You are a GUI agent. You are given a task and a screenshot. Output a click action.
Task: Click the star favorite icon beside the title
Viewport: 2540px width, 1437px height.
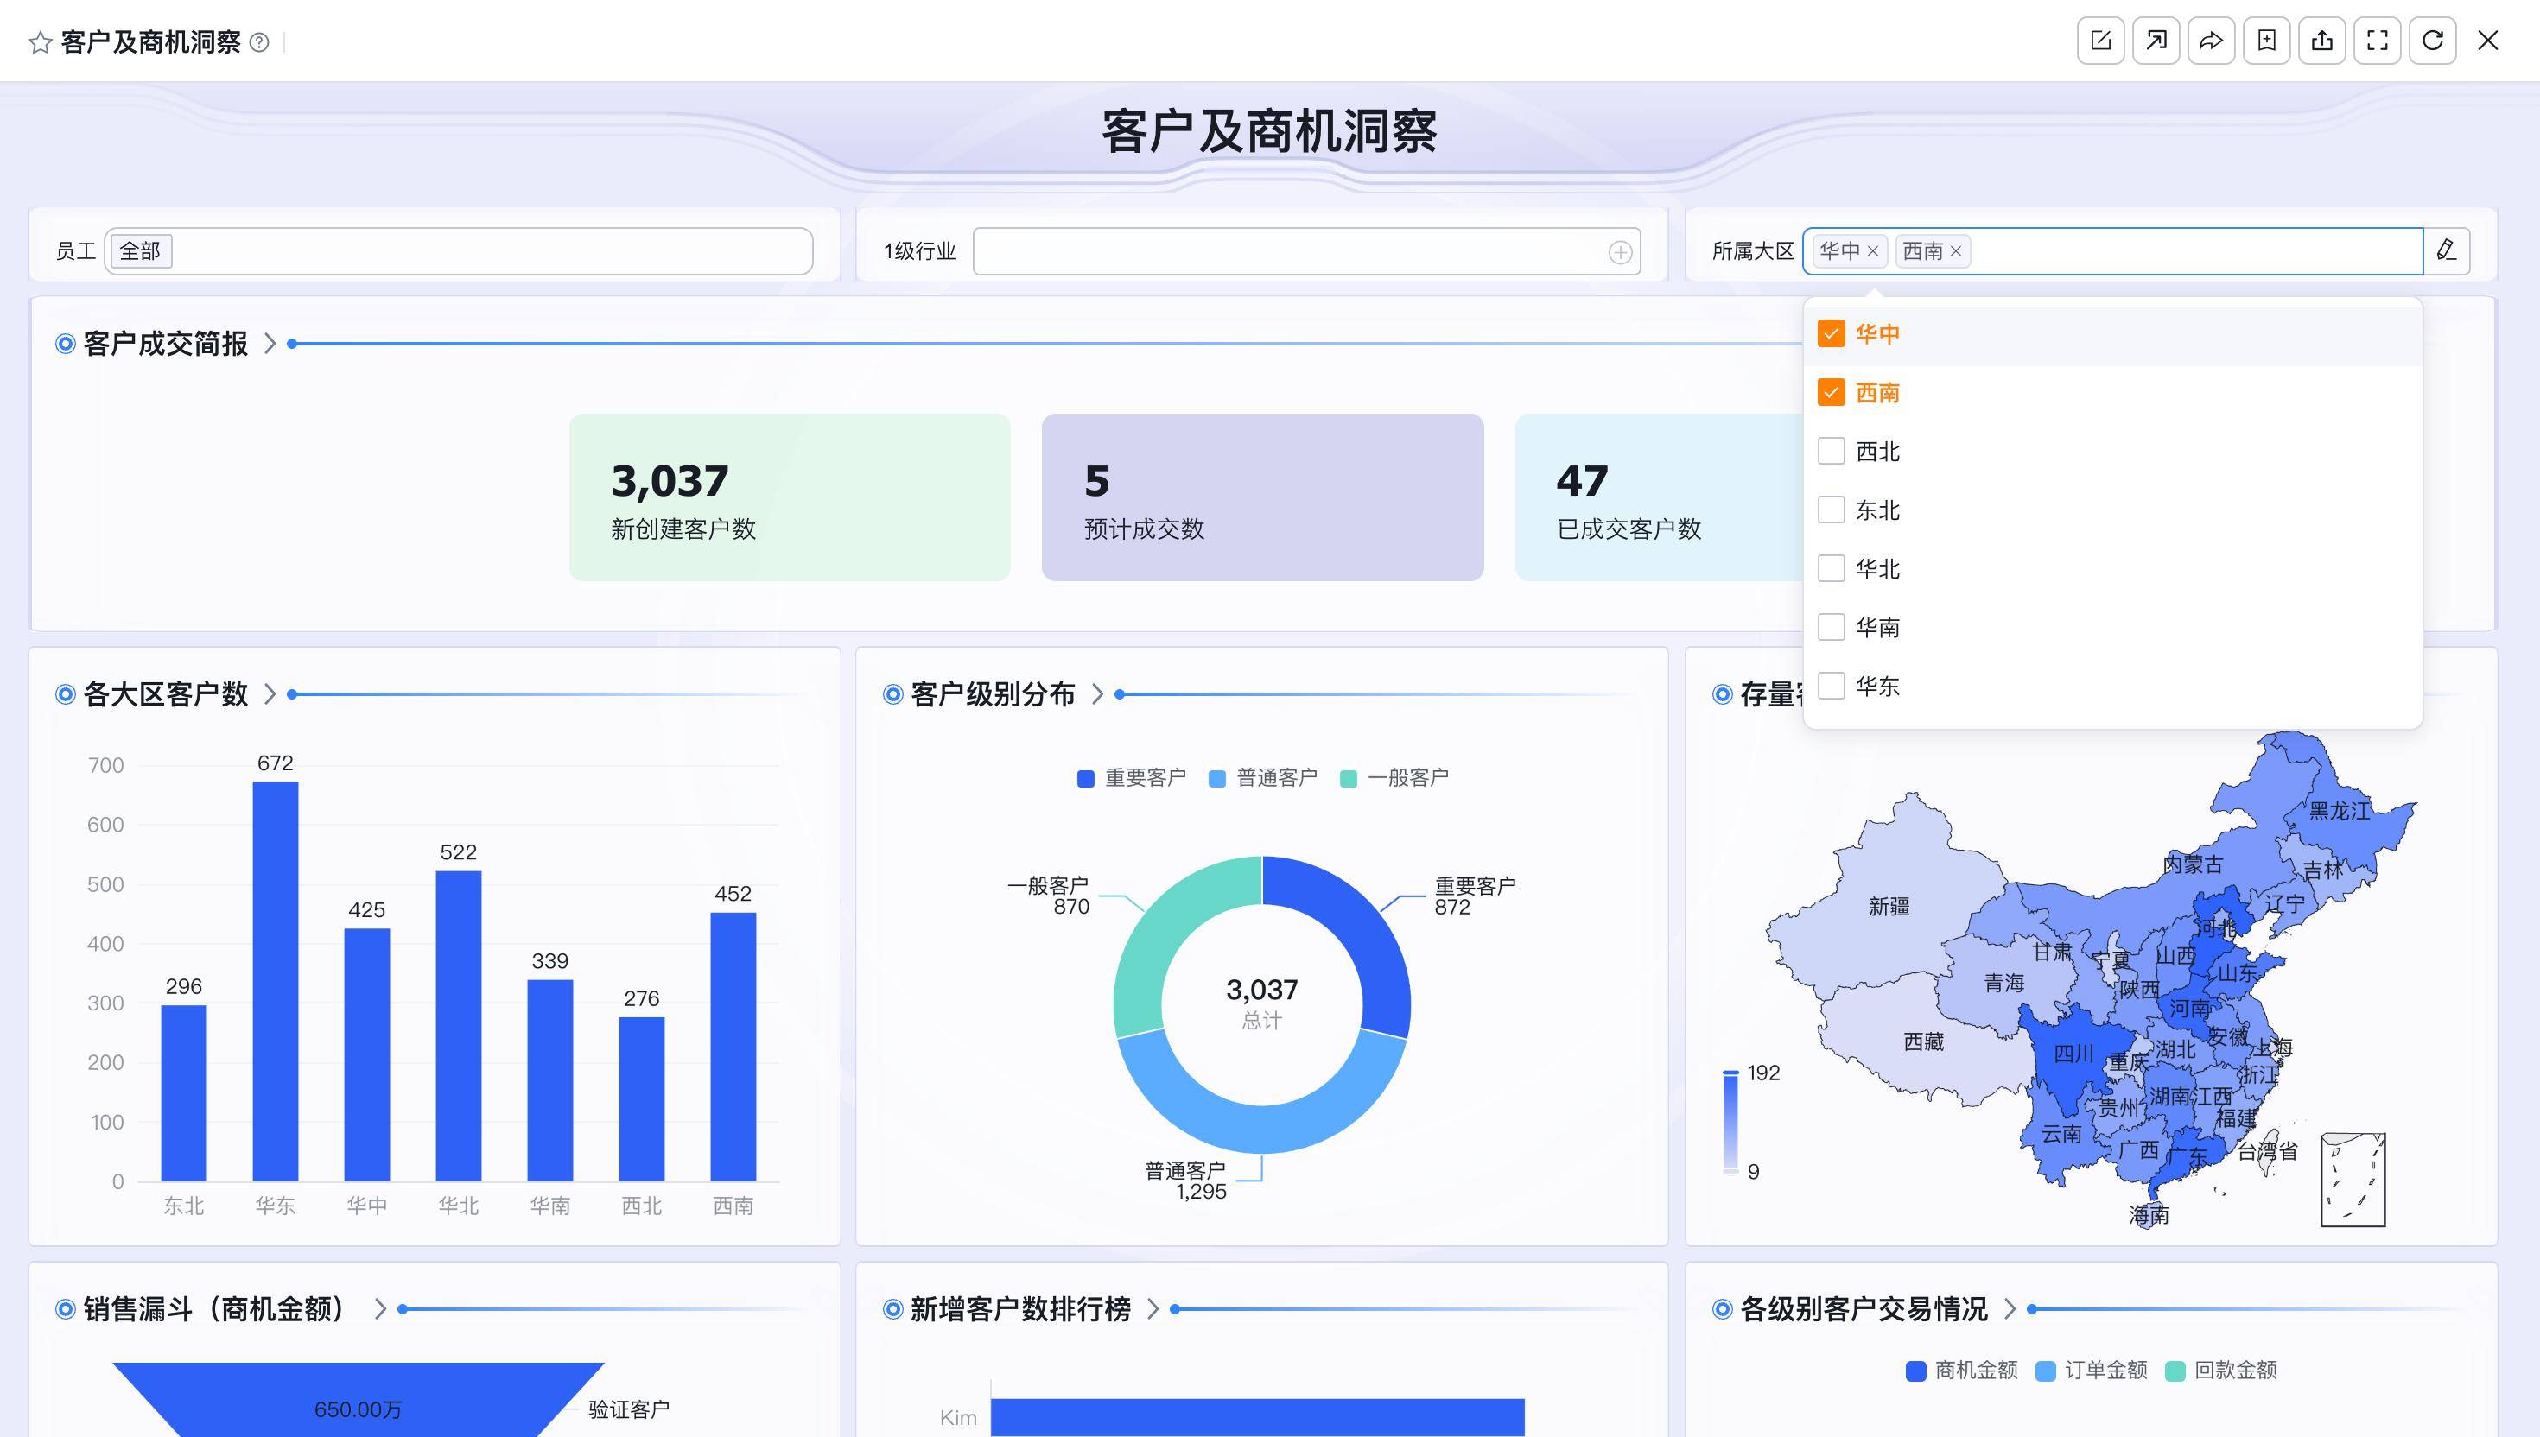[40, 42]
